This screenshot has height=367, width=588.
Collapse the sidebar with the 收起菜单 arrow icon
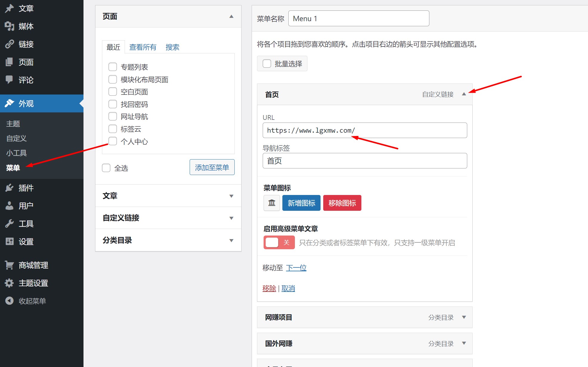[x=10, y=301]
